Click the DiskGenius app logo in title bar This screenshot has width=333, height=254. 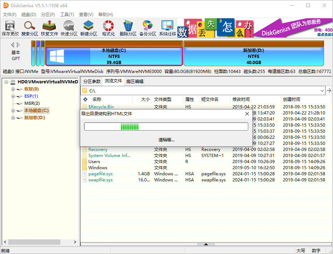pos(6,5)
